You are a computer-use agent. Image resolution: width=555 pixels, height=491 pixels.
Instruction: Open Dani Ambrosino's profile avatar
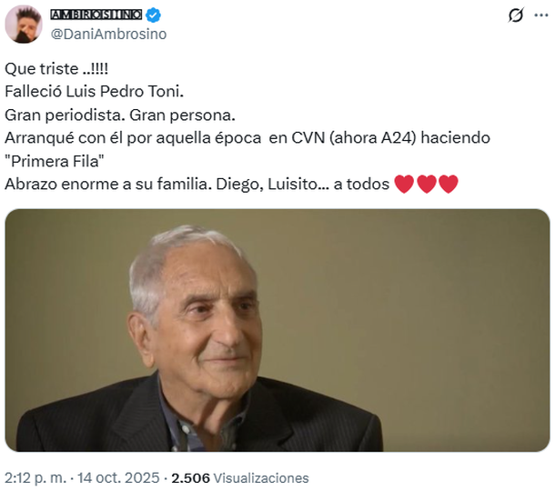tap(24, 24)
